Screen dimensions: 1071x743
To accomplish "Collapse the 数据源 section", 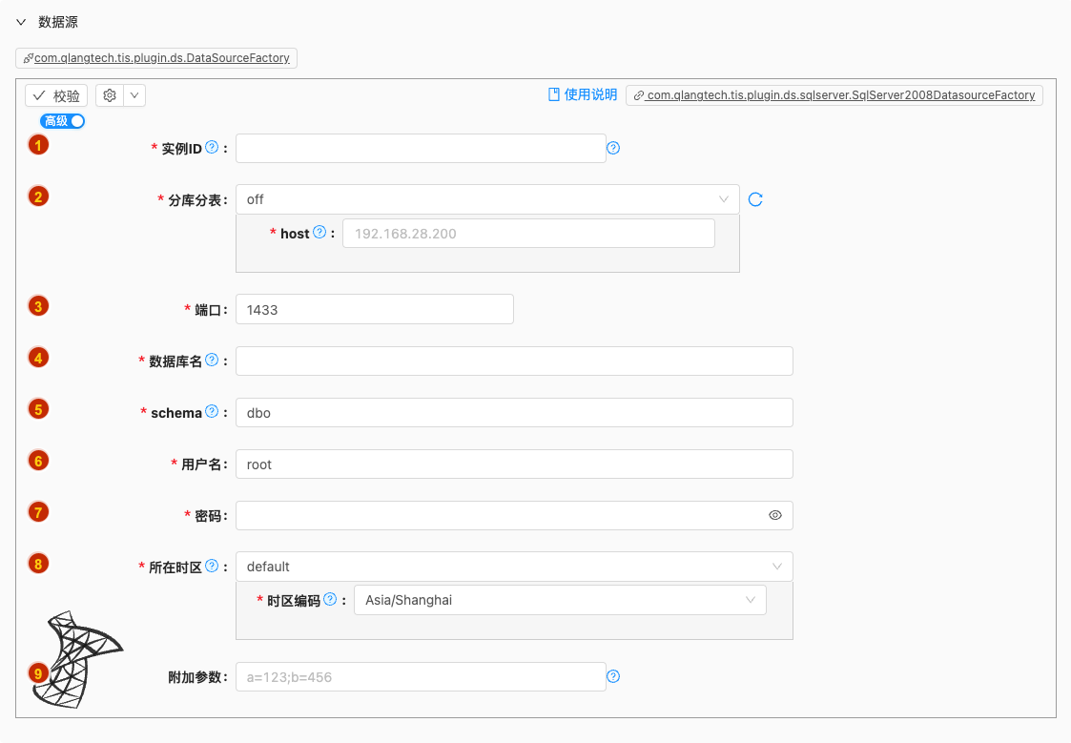I will pyautogui.click(x=21, y=22).
